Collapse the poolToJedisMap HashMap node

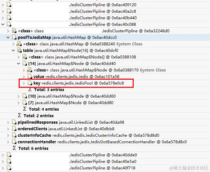click(x=8, y=38)
